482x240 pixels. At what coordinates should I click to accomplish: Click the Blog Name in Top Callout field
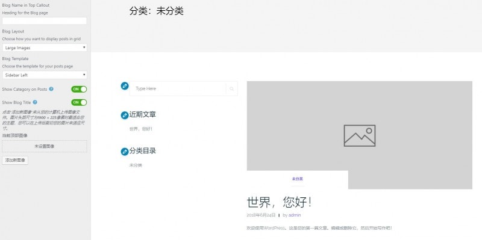tap(45, 21)
